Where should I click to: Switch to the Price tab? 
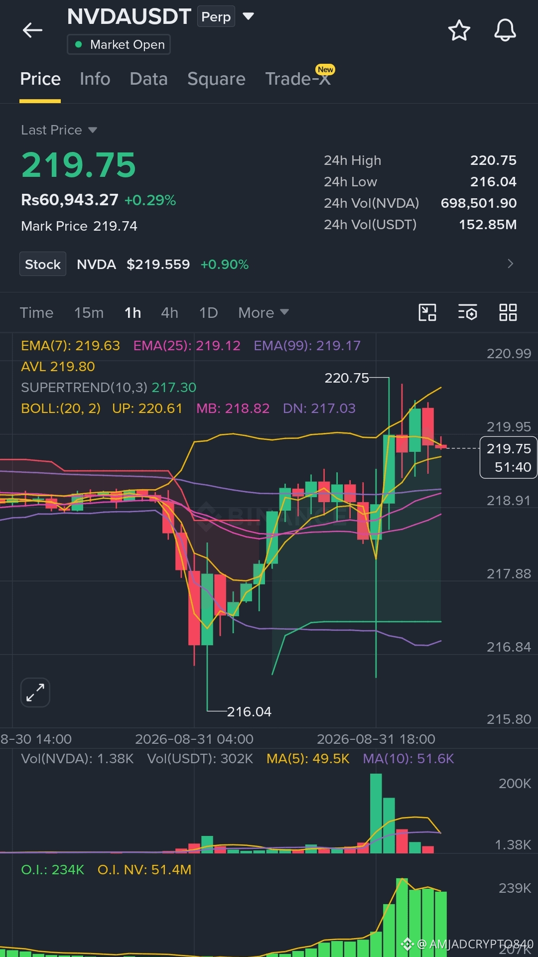tap(40, 79)
